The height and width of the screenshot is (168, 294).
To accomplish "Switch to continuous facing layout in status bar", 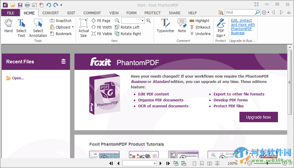I will point(217,164).
